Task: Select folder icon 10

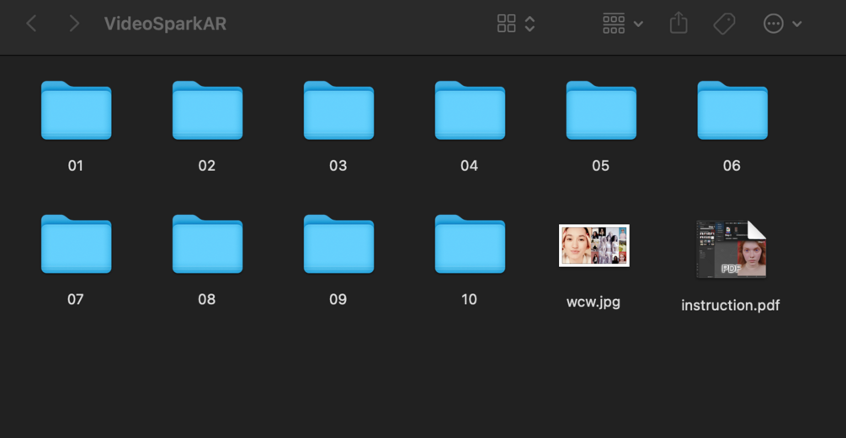Action: click(470, 244)
